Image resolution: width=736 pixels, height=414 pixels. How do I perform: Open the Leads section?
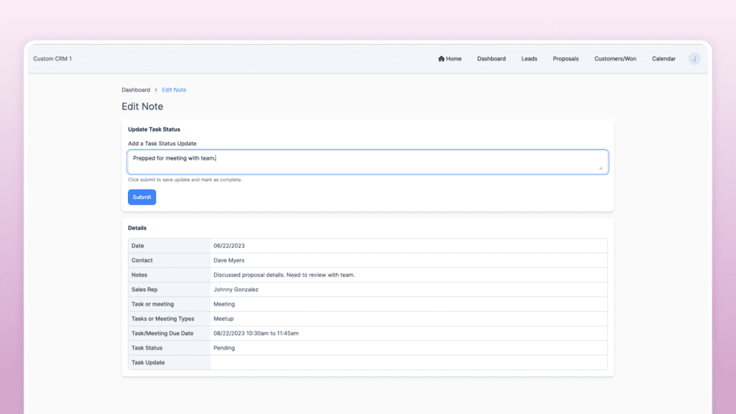[x=529, y=58]
